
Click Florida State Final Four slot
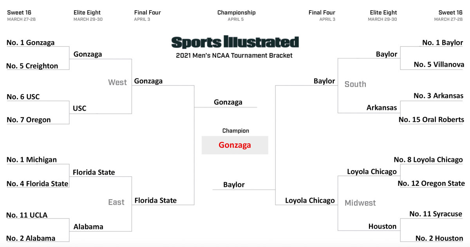pos(155,200)
